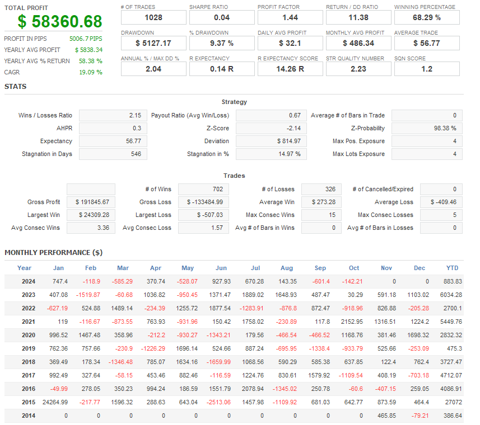Screen dimensions: 480x425
Task: Select the 2016 Jul cell 2078.94
Action: [253, 389]
